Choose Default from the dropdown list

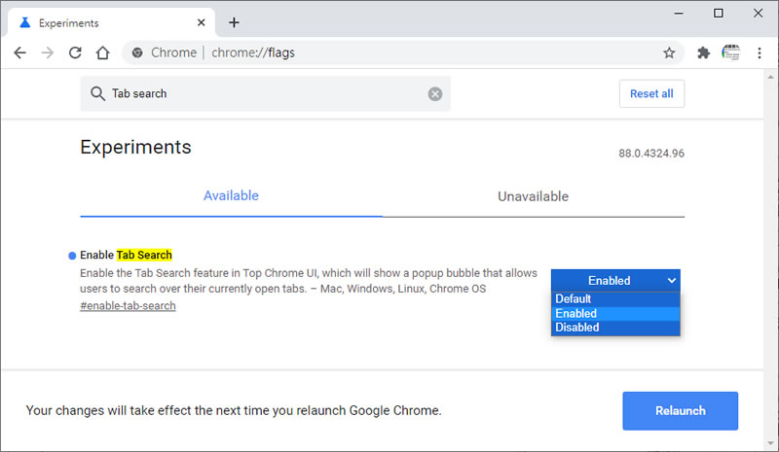pyautogui.click(x=615, y=299)
